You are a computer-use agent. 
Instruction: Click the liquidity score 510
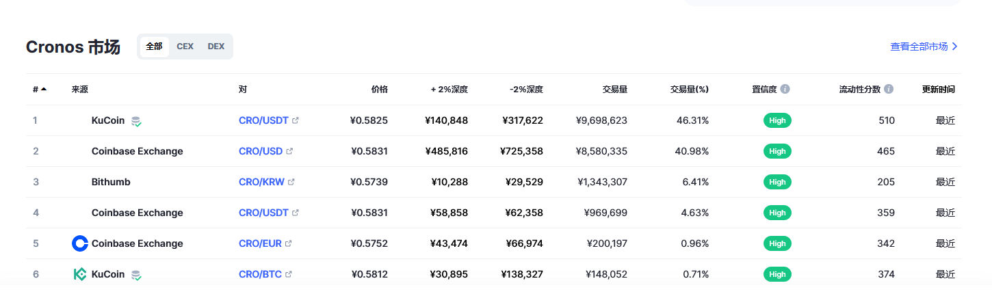click(x=887, y=120)
